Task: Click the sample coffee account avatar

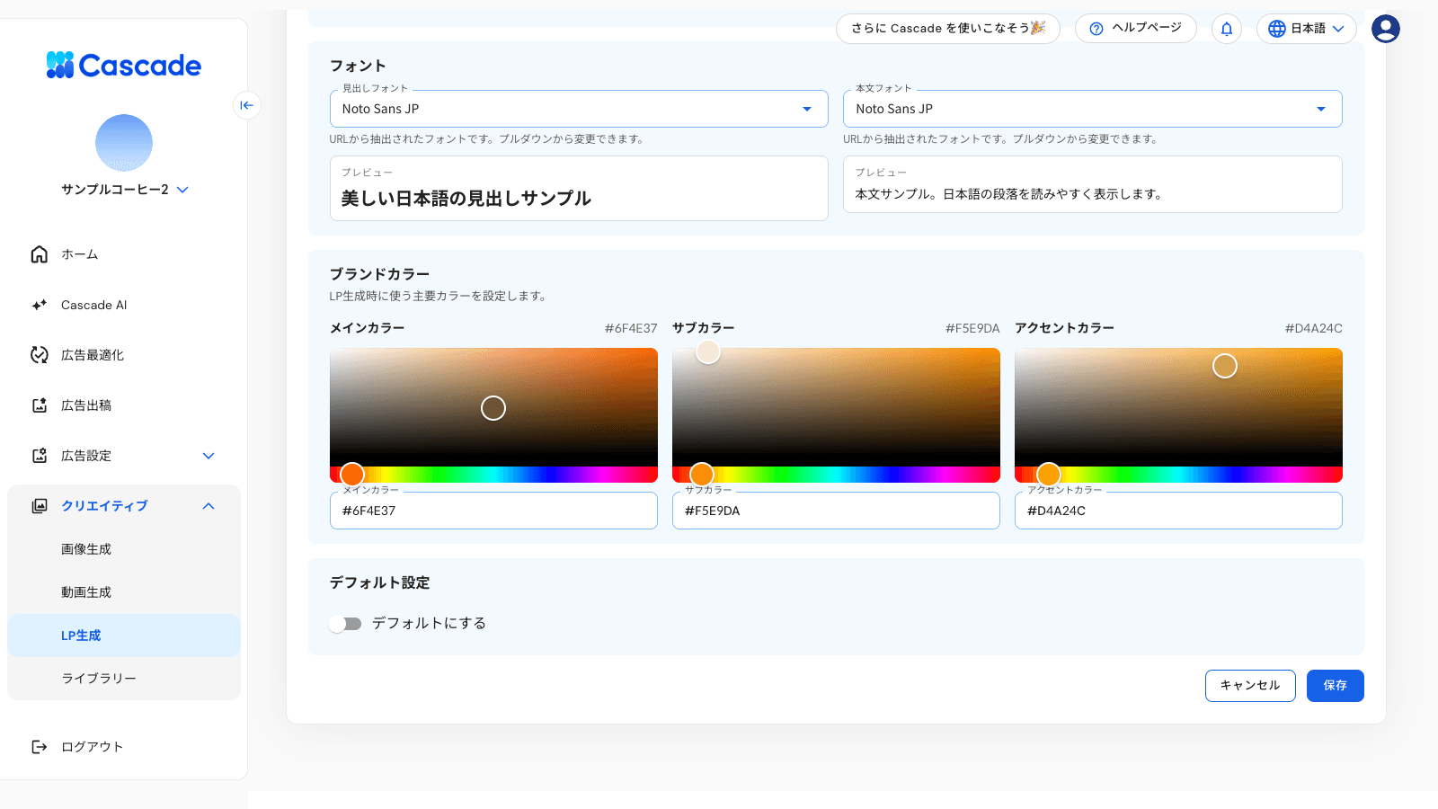Action: 124,143
